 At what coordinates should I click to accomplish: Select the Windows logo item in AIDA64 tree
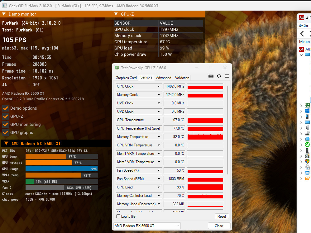(x=307, y=111)
